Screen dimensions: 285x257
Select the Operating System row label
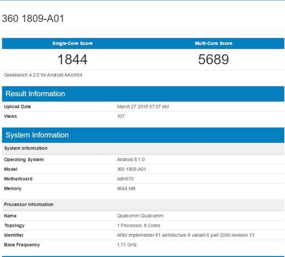tap(24, 159)
